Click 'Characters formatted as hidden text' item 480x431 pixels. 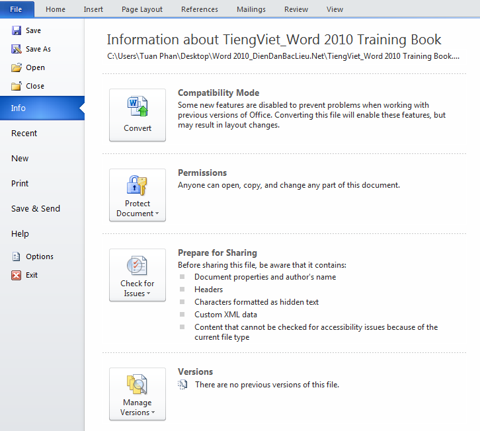tap(257, 302)
